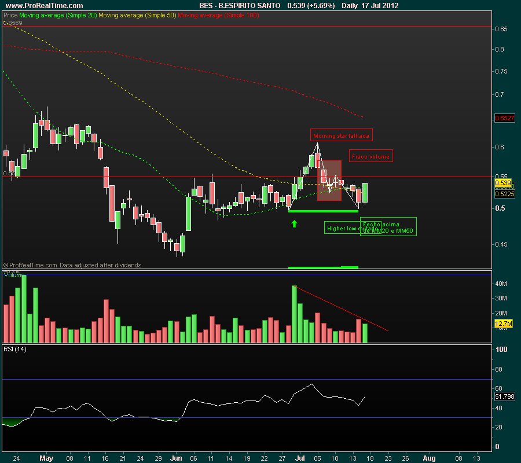The image size is (521, 463).
Task: Click the 12.7M volume value tag
Action: (504, 324)
